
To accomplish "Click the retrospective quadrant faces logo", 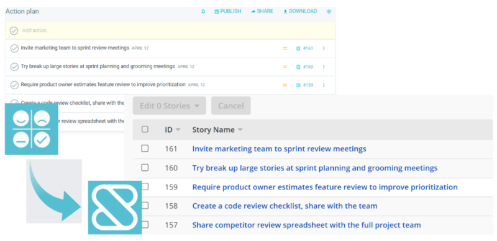I will [x=32, y=129].
